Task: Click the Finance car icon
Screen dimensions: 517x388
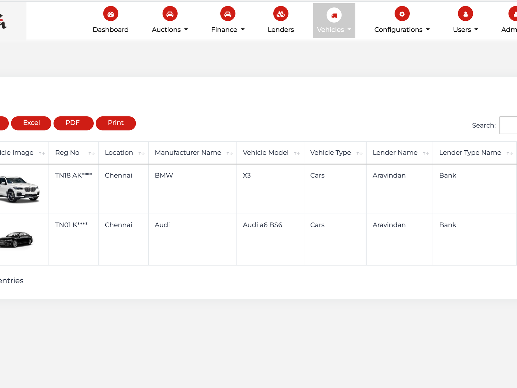Action: [228, 14]
